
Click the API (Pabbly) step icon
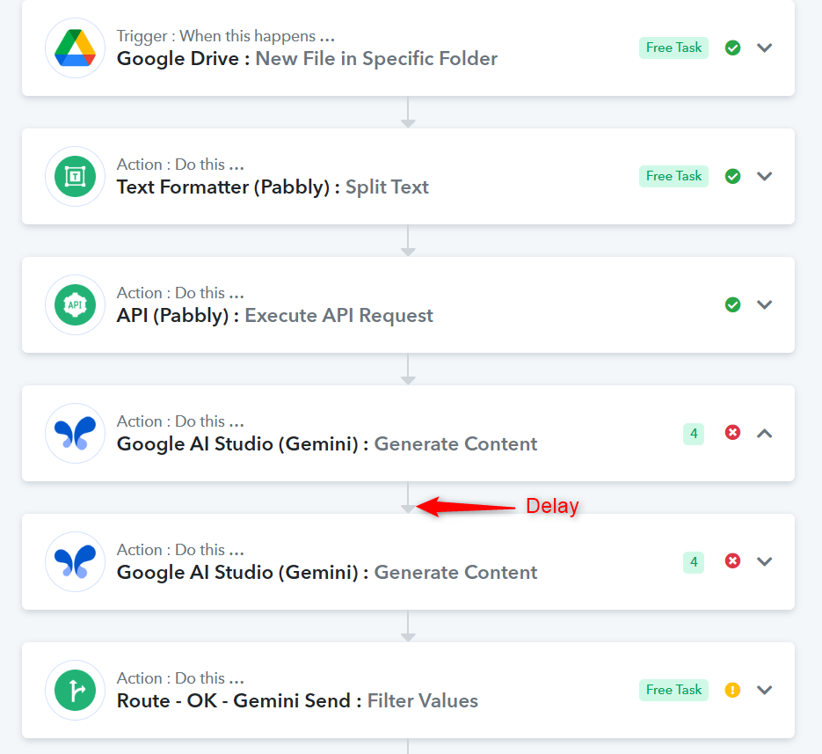point(75,304)
